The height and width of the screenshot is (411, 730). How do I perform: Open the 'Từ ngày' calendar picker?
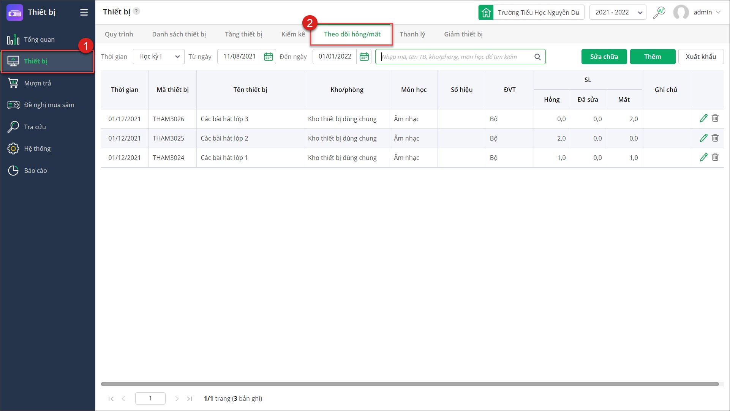[269, 57]
